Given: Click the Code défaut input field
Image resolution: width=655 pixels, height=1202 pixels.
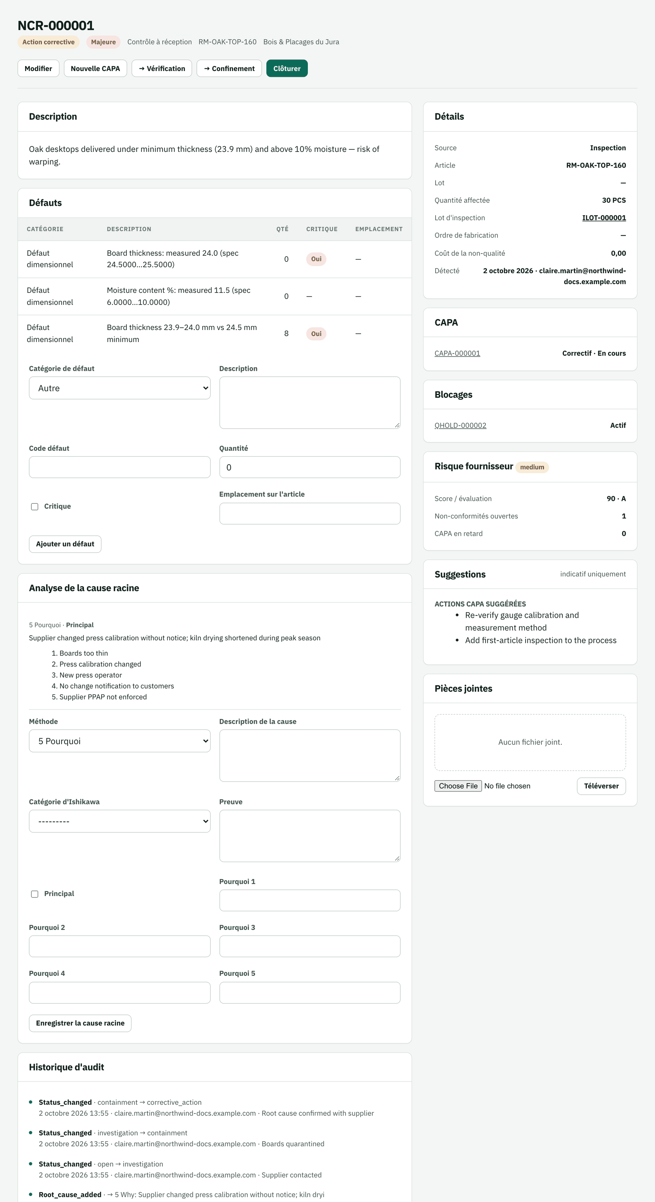Looking at the screenshot, I should pos(119,467).
